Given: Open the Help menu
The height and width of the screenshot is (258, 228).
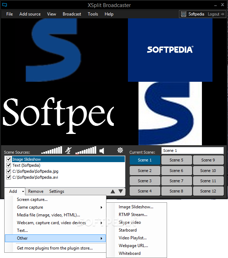Looking at the screenshot, I should [x=109, y=14].
